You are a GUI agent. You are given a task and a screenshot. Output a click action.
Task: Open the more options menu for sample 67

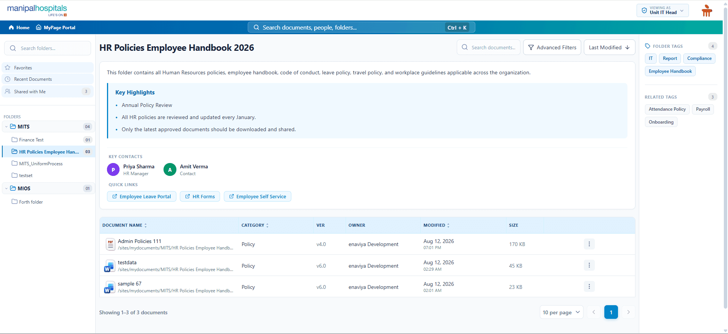(x=589, y=287)
